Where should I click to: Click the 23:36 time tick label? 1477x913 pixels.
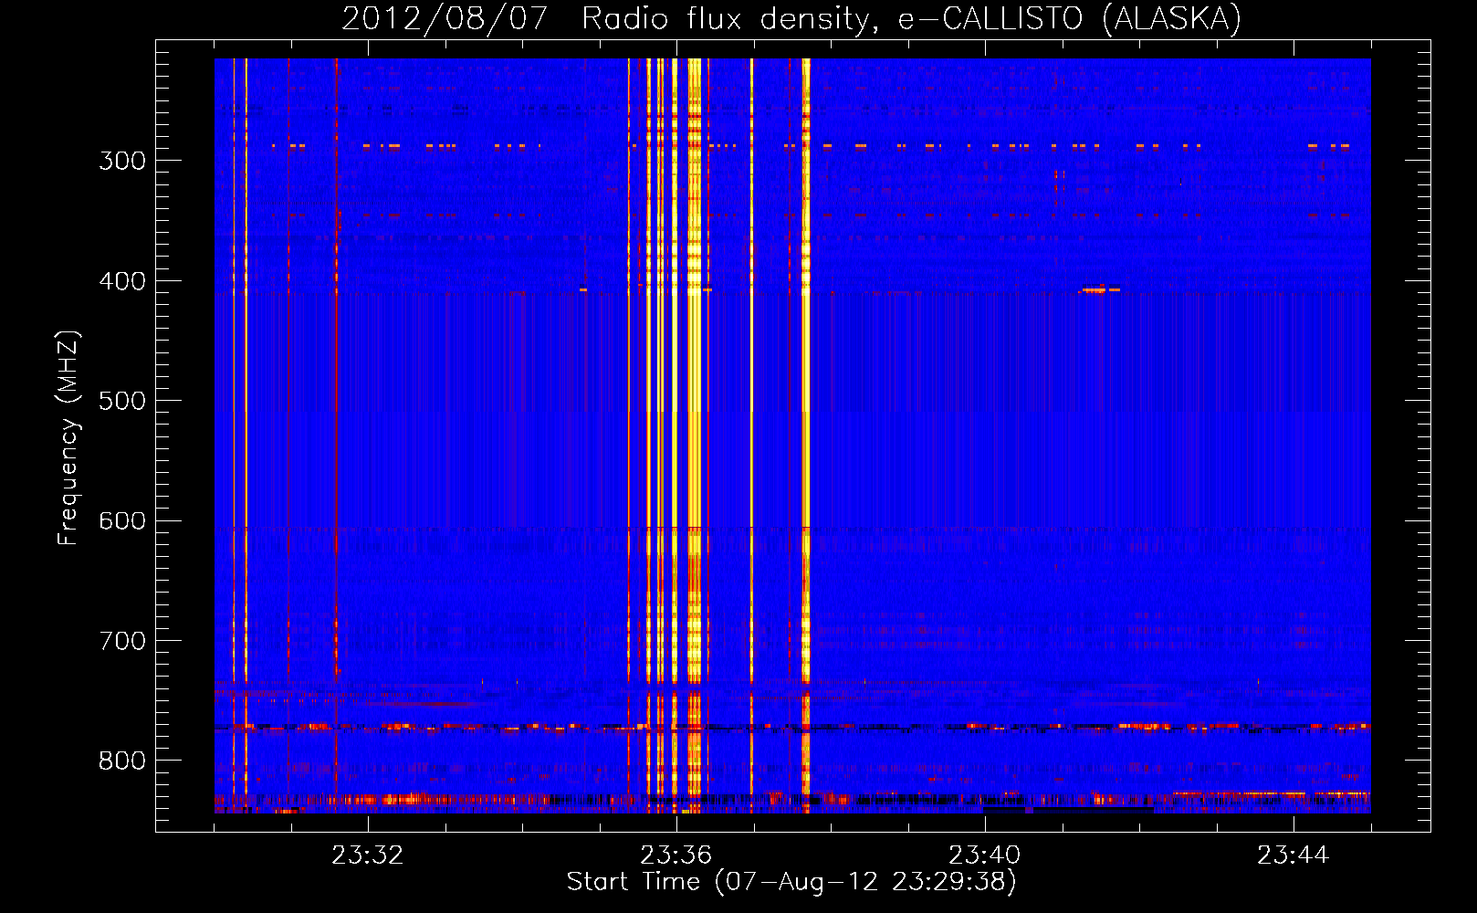coord(676,855)
